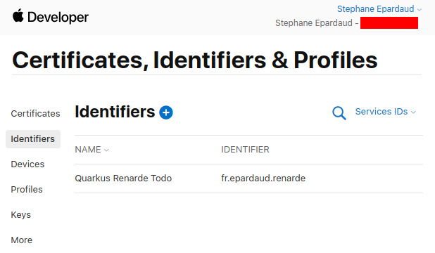Image resolution: width=435 pixels, height=253 pixels.
Task: Open the More sidebar item
Action: [22, 240]
